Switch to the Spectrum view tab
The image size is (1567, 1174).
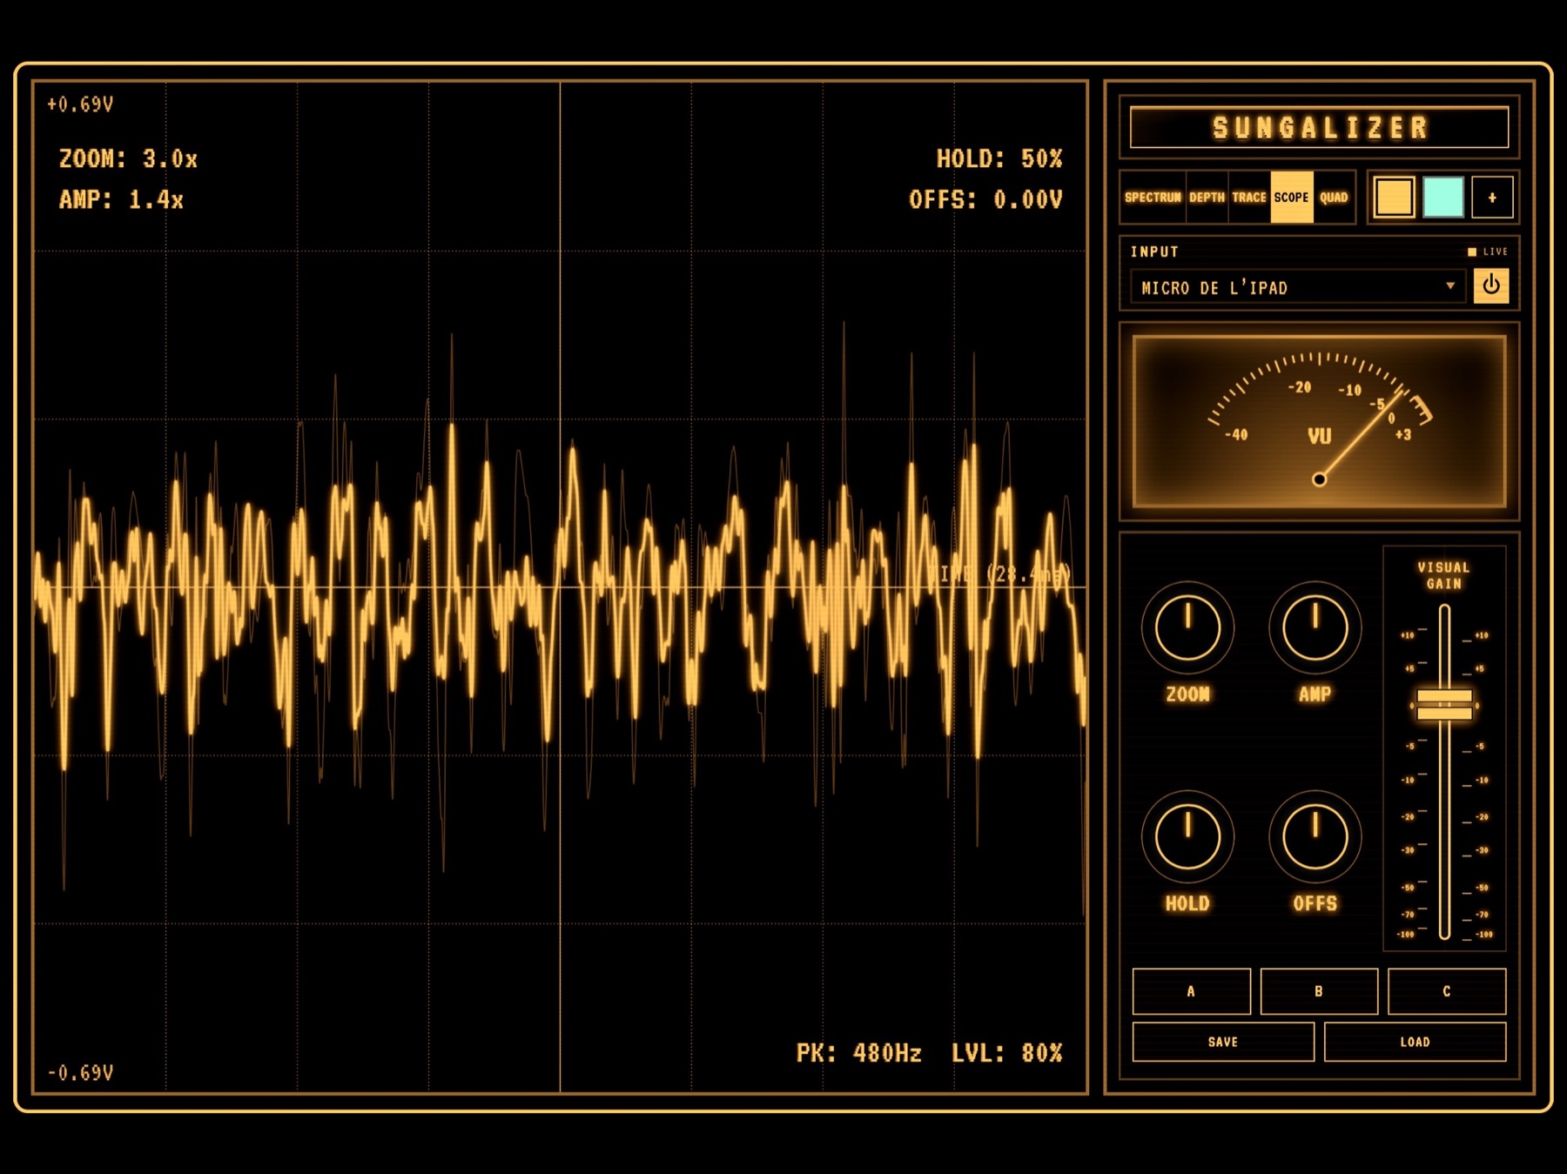click(1153, 198)
